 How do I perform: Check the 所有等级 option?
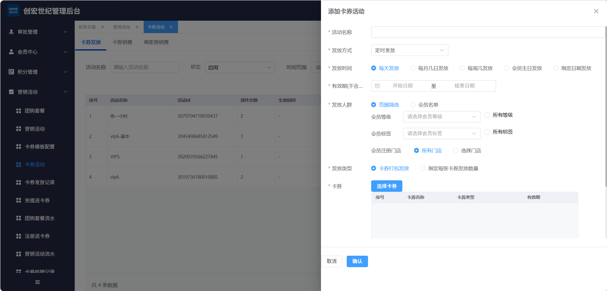tap(487, 115)
